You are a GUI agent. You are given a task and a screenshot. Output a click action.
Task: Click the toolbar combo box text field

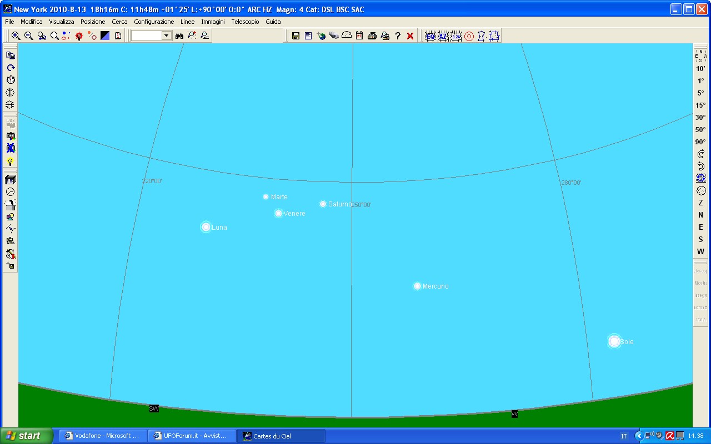147,36
